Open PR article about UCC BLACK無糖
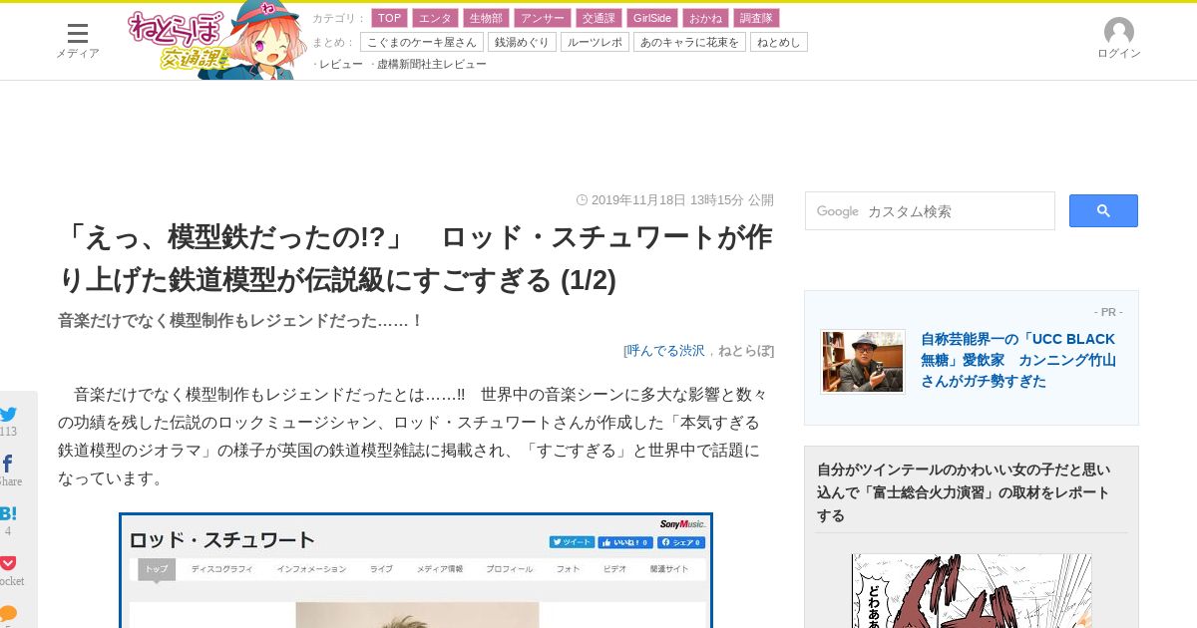 coord(1018,360)
